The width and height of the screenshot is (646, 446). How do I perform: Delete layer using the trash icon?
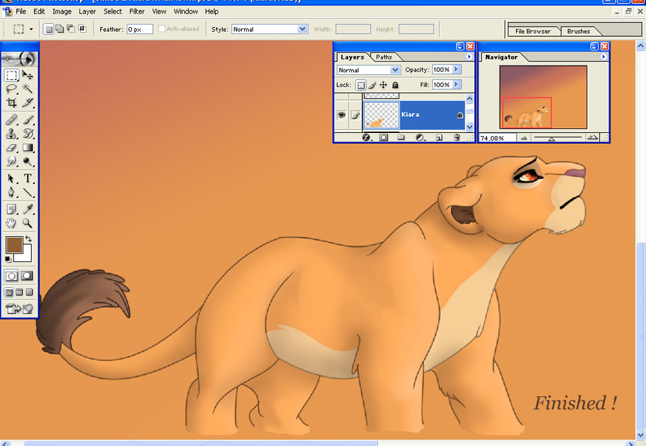457,137
